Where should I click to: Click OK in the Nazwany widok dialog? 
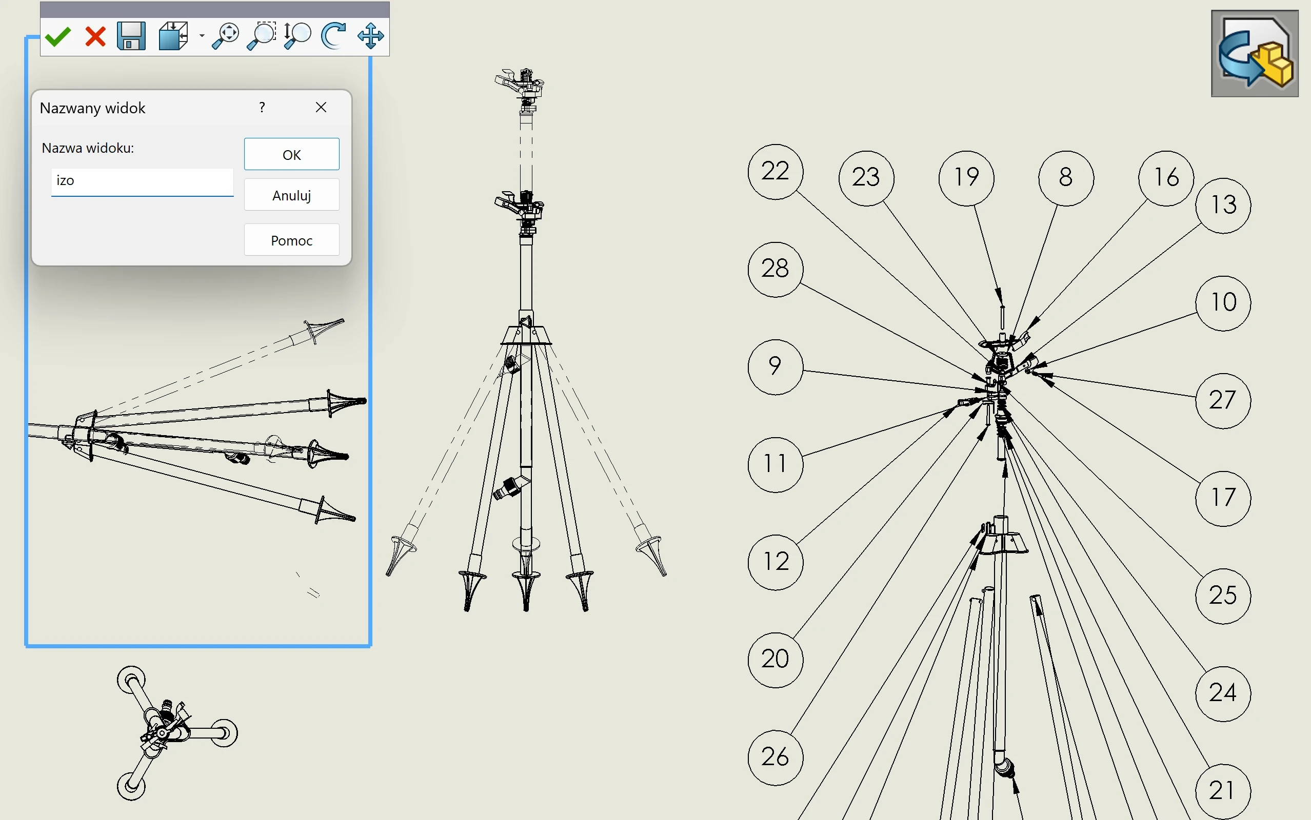coord(291,155)
